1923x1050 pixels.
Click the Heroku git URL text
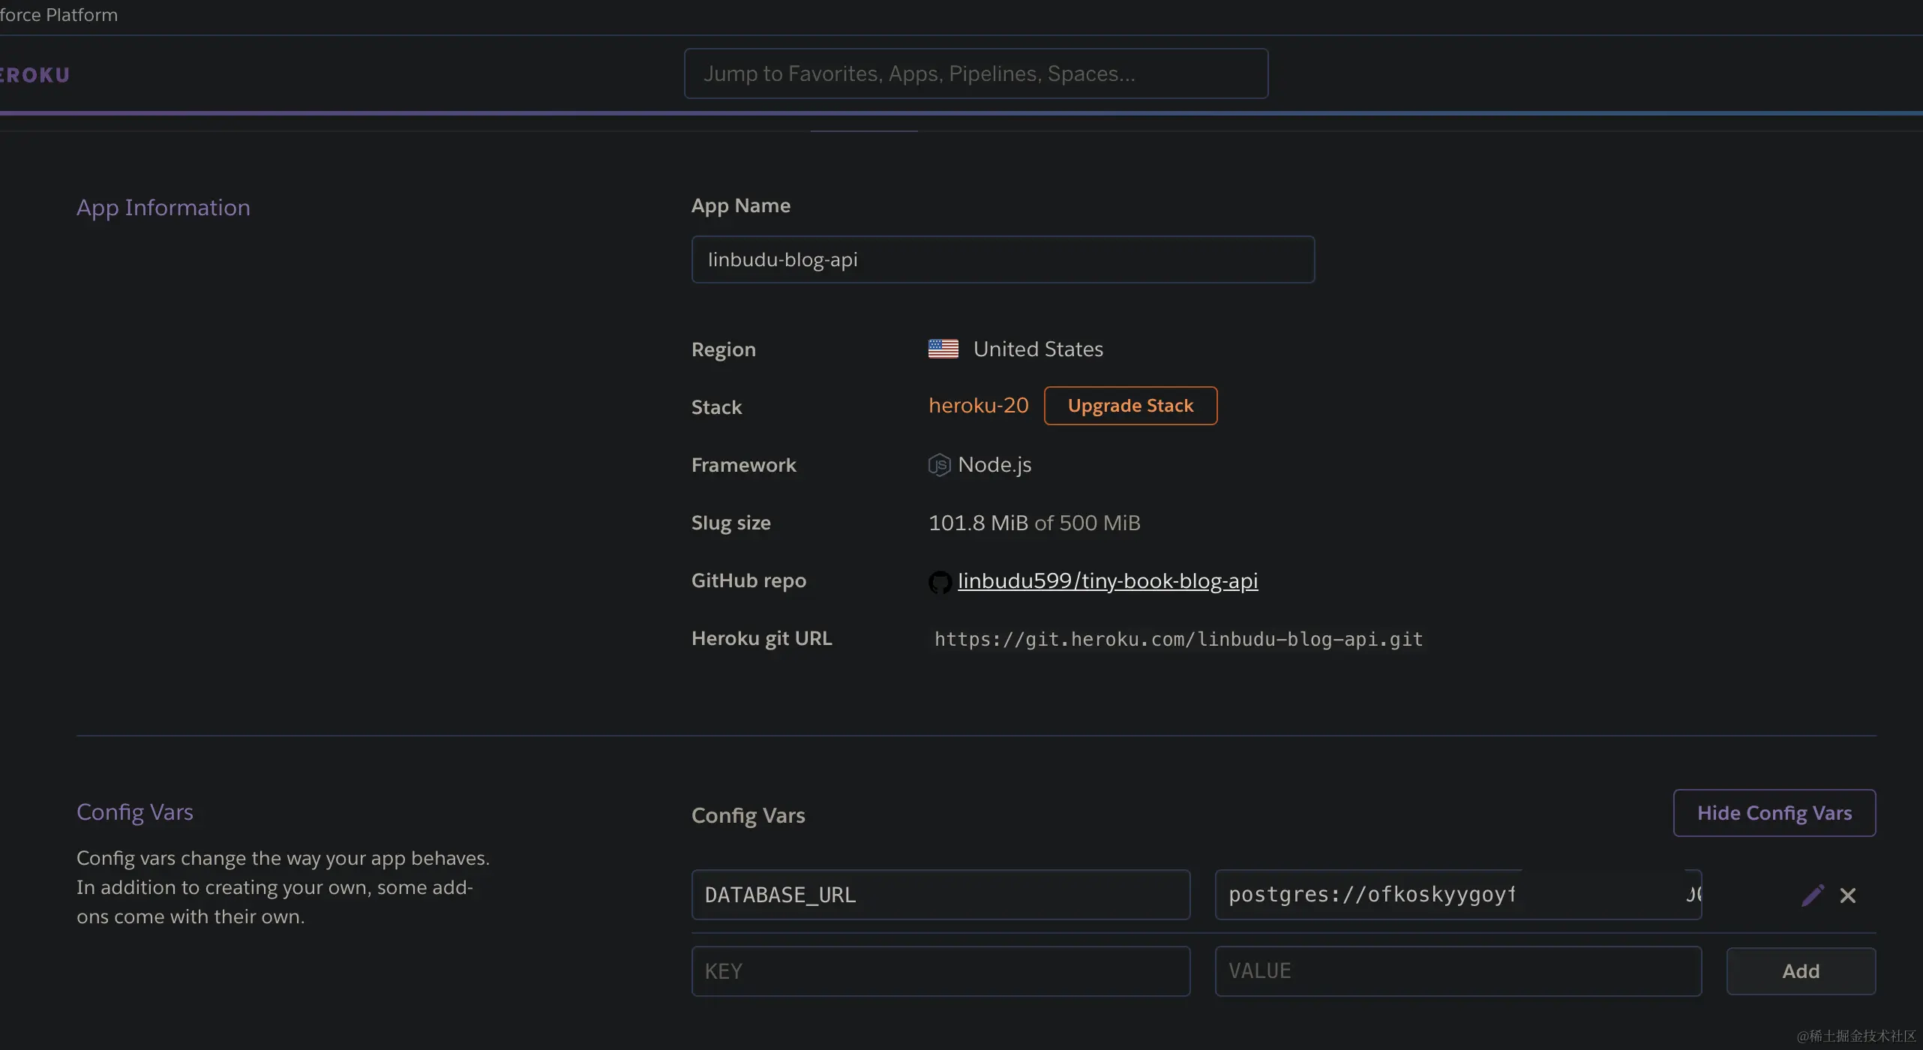click(1177, 639)
